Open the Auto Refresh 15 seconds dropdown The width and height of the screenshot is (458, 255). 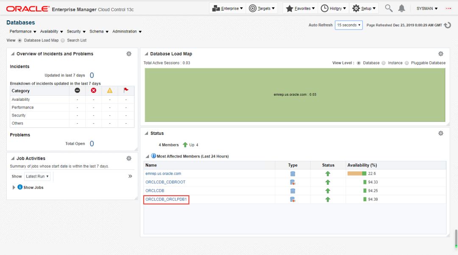(349, 25)
